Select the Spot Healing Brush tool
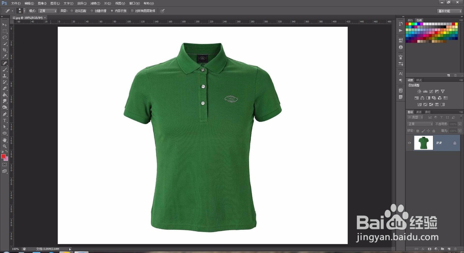The image size is (464, 253). pyautogui.click(x=5, y=63)
